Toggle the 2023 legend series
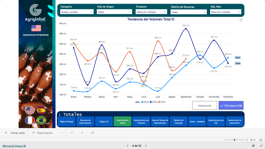Viewport: 265px width, 149px height. 146,102
